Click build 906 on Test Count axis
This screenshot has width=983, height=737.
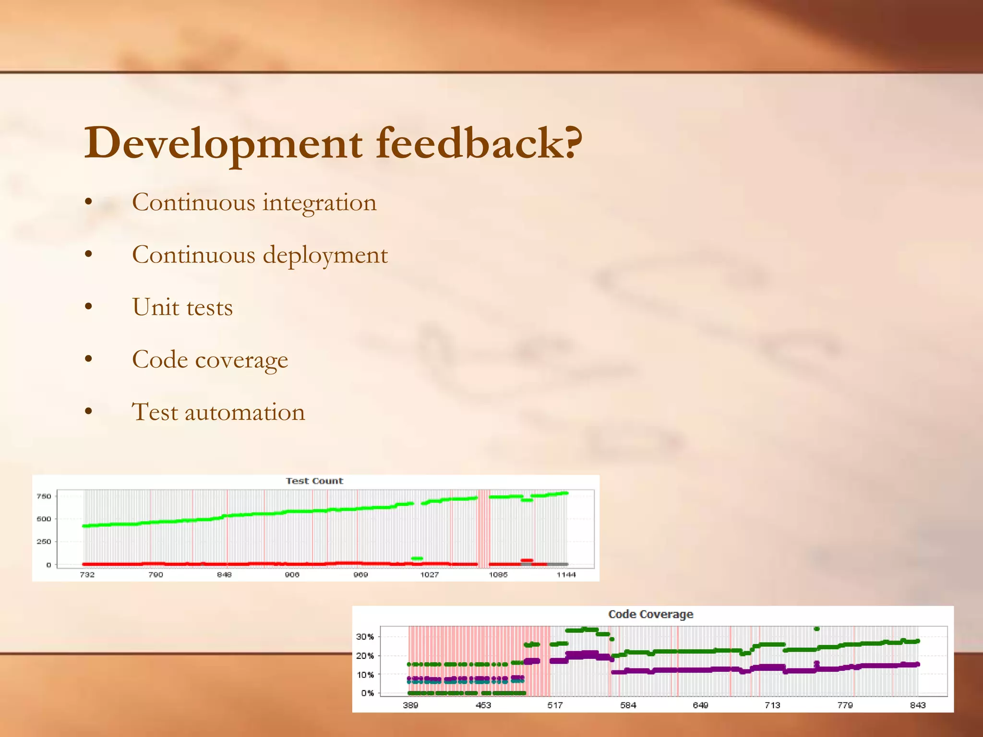click(x=292, y=574)
